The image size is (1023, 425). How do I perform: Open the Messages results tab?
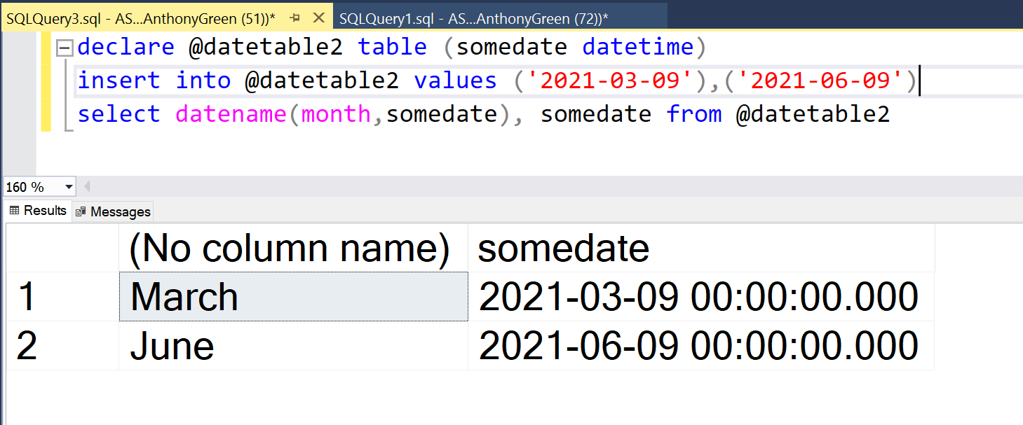pyautogui.click(x=120, y=211)
